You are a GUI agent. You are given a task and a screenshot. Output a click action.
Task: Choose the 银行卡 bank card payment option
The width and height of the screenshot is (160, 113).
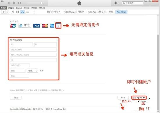[25, 26]
